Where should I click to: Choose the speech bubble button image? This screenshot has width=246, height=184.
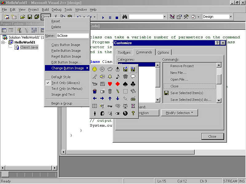(x=133, y=76)
